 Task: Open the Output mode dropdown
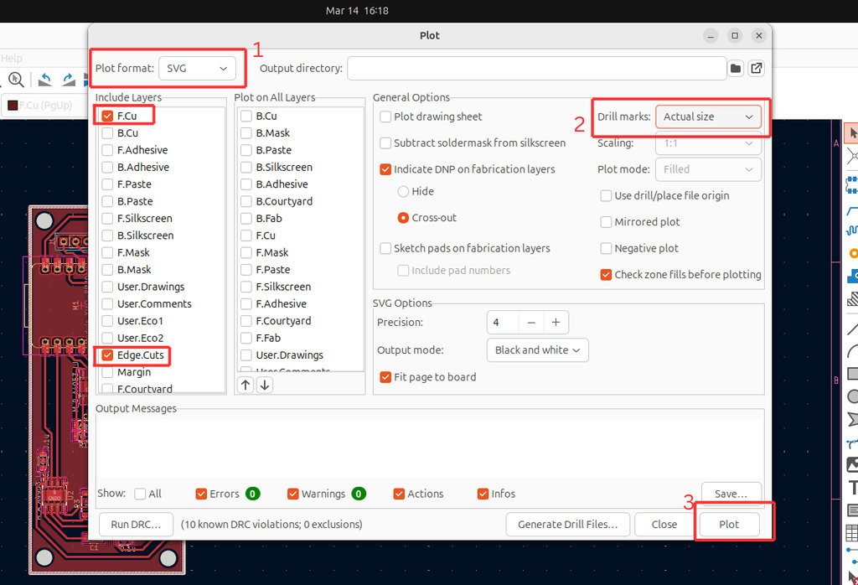pyautogui.click(x=537, y=350)
